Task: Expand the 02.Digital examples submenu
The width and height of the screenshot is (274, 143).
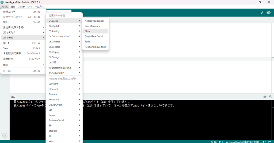Action: click(x=64, y=26)
